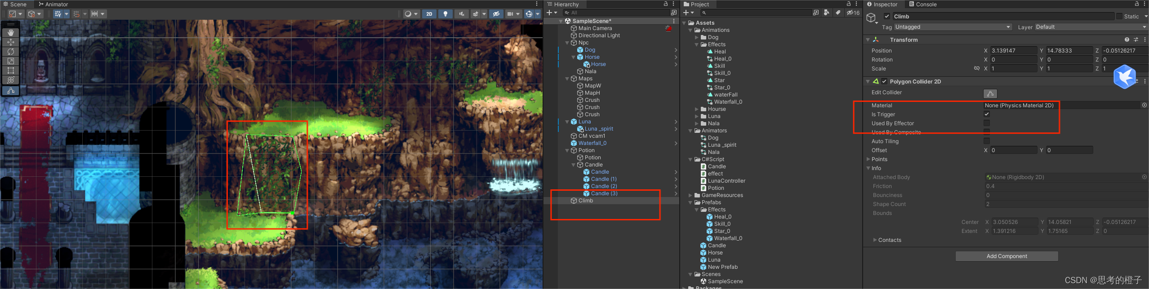This screenshot has height=289, width=1149.
Task: Click Add Component button
Action: (1006, 256)
